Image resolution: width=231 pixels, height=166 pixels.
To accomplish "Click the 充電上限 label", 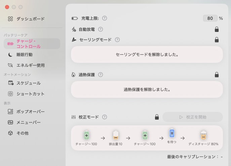I will coord(90,18).
